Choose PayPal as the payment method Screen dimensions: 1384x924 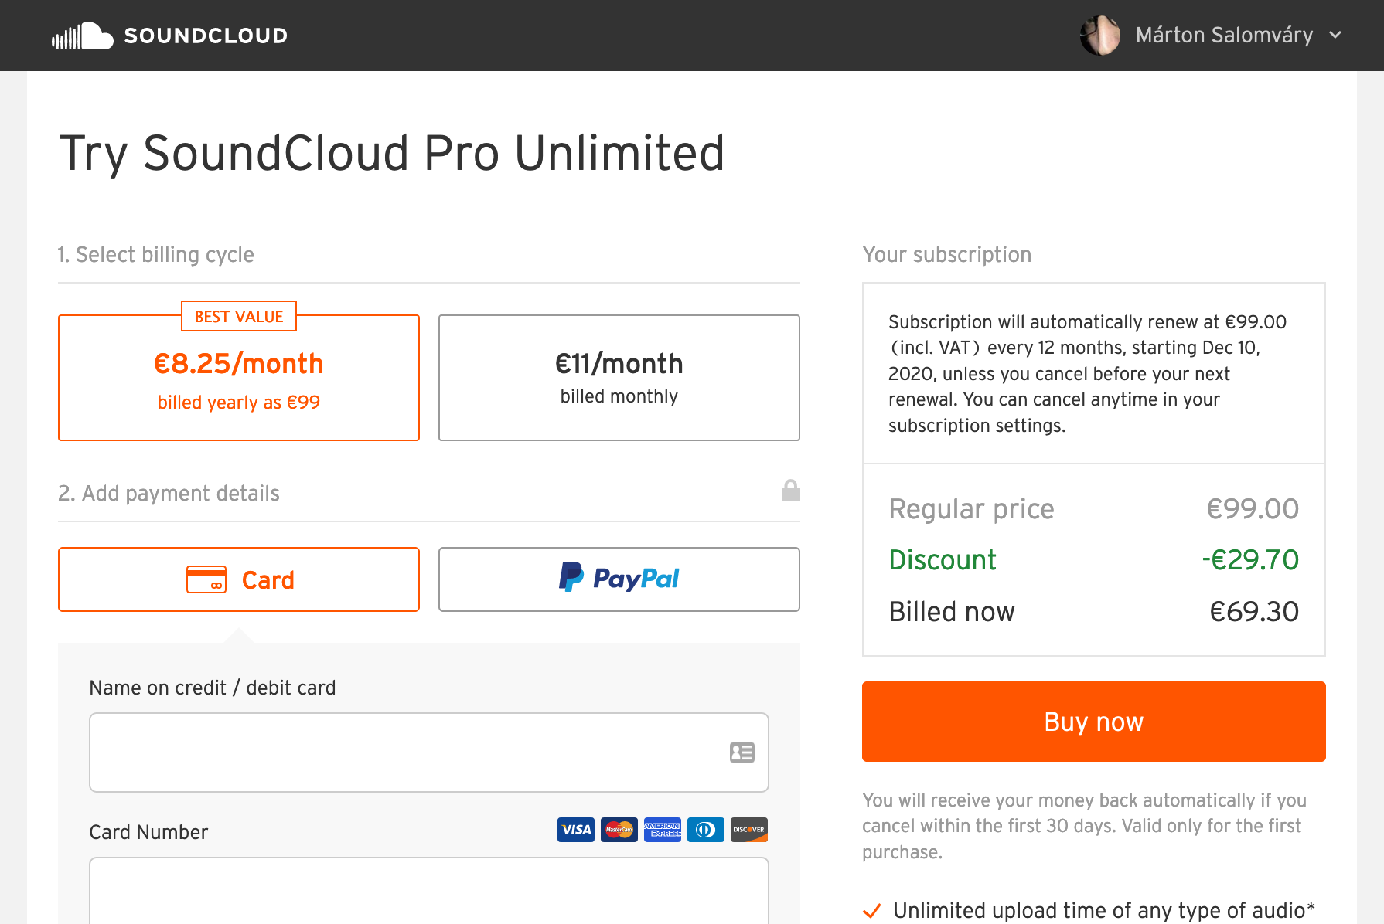point(619,579)
